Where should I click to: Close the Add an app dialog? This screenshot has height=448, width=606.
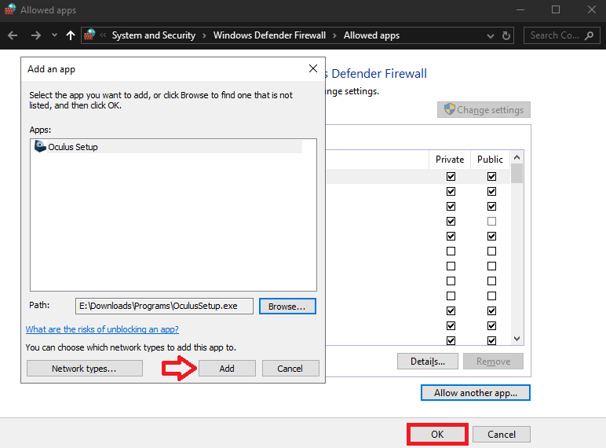coord(313,68)
